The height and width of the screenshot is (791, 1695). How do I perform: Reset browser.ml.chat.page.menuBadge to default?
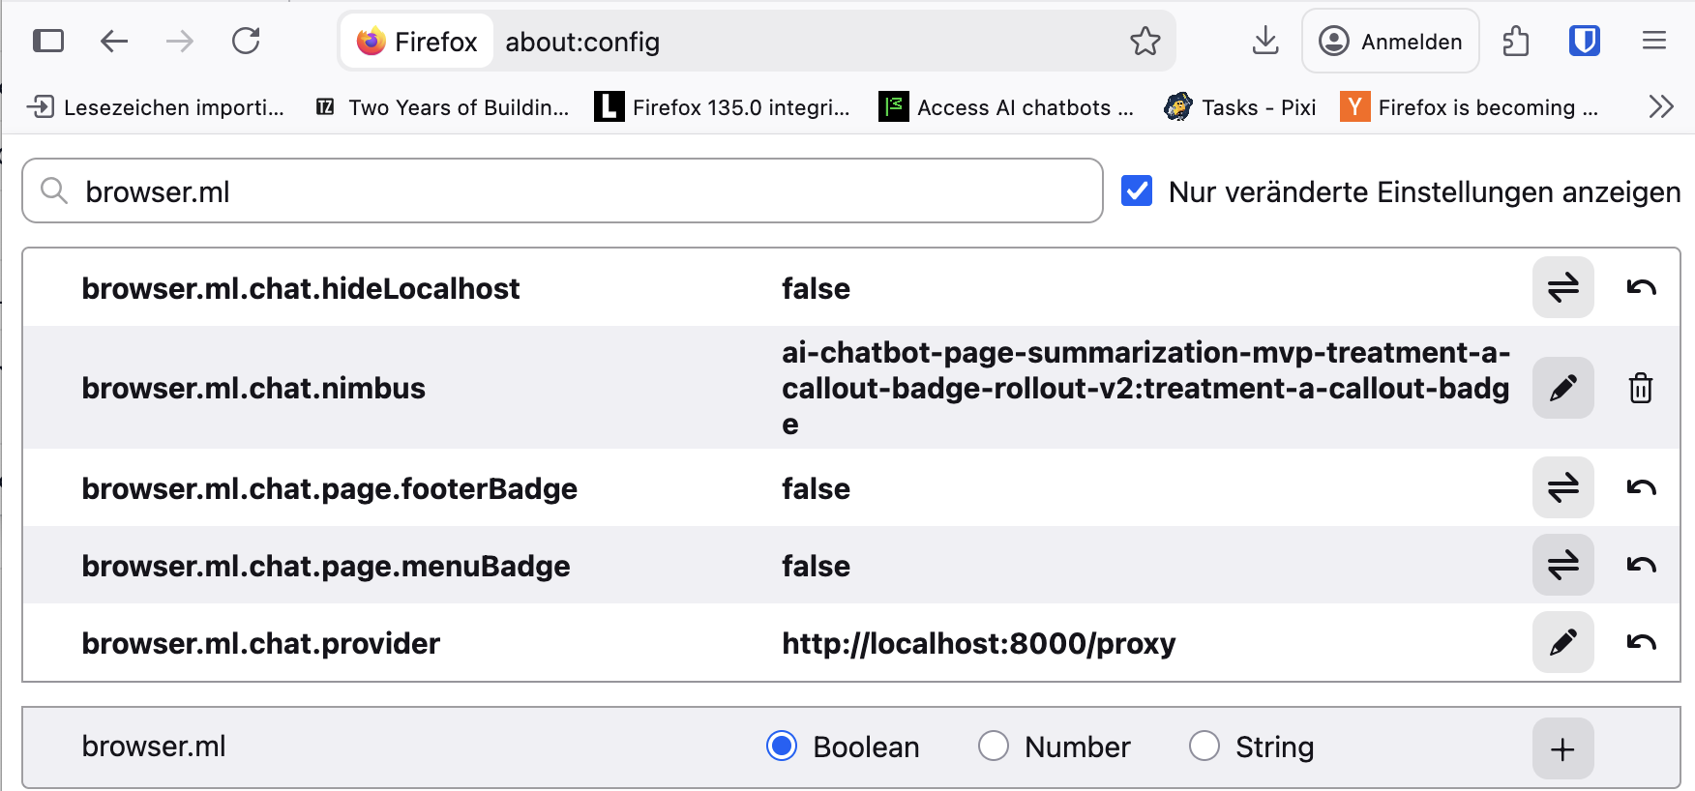tap(1641, 565)
